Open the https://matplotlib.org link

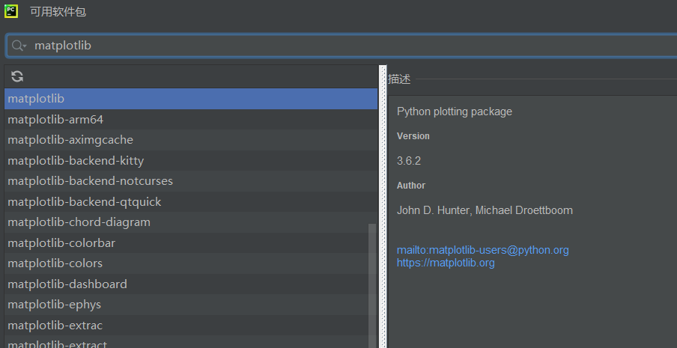tap(446, 263)
